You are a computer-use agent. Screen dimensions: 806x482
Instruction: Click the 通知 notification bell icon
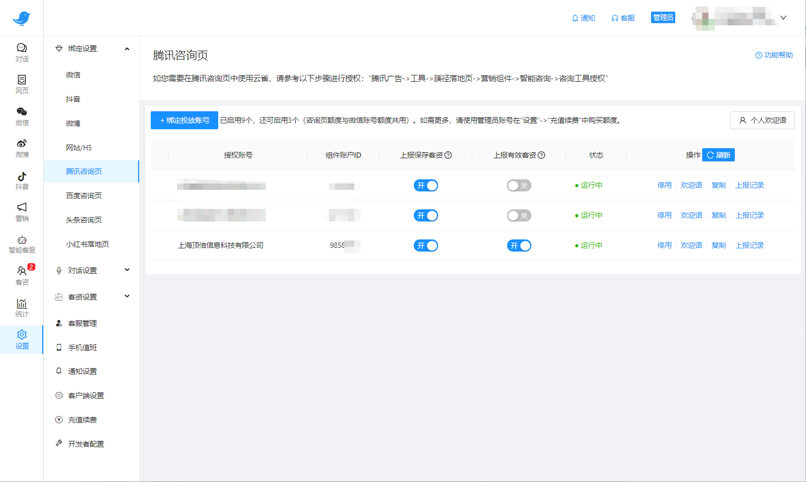point(582,17)
